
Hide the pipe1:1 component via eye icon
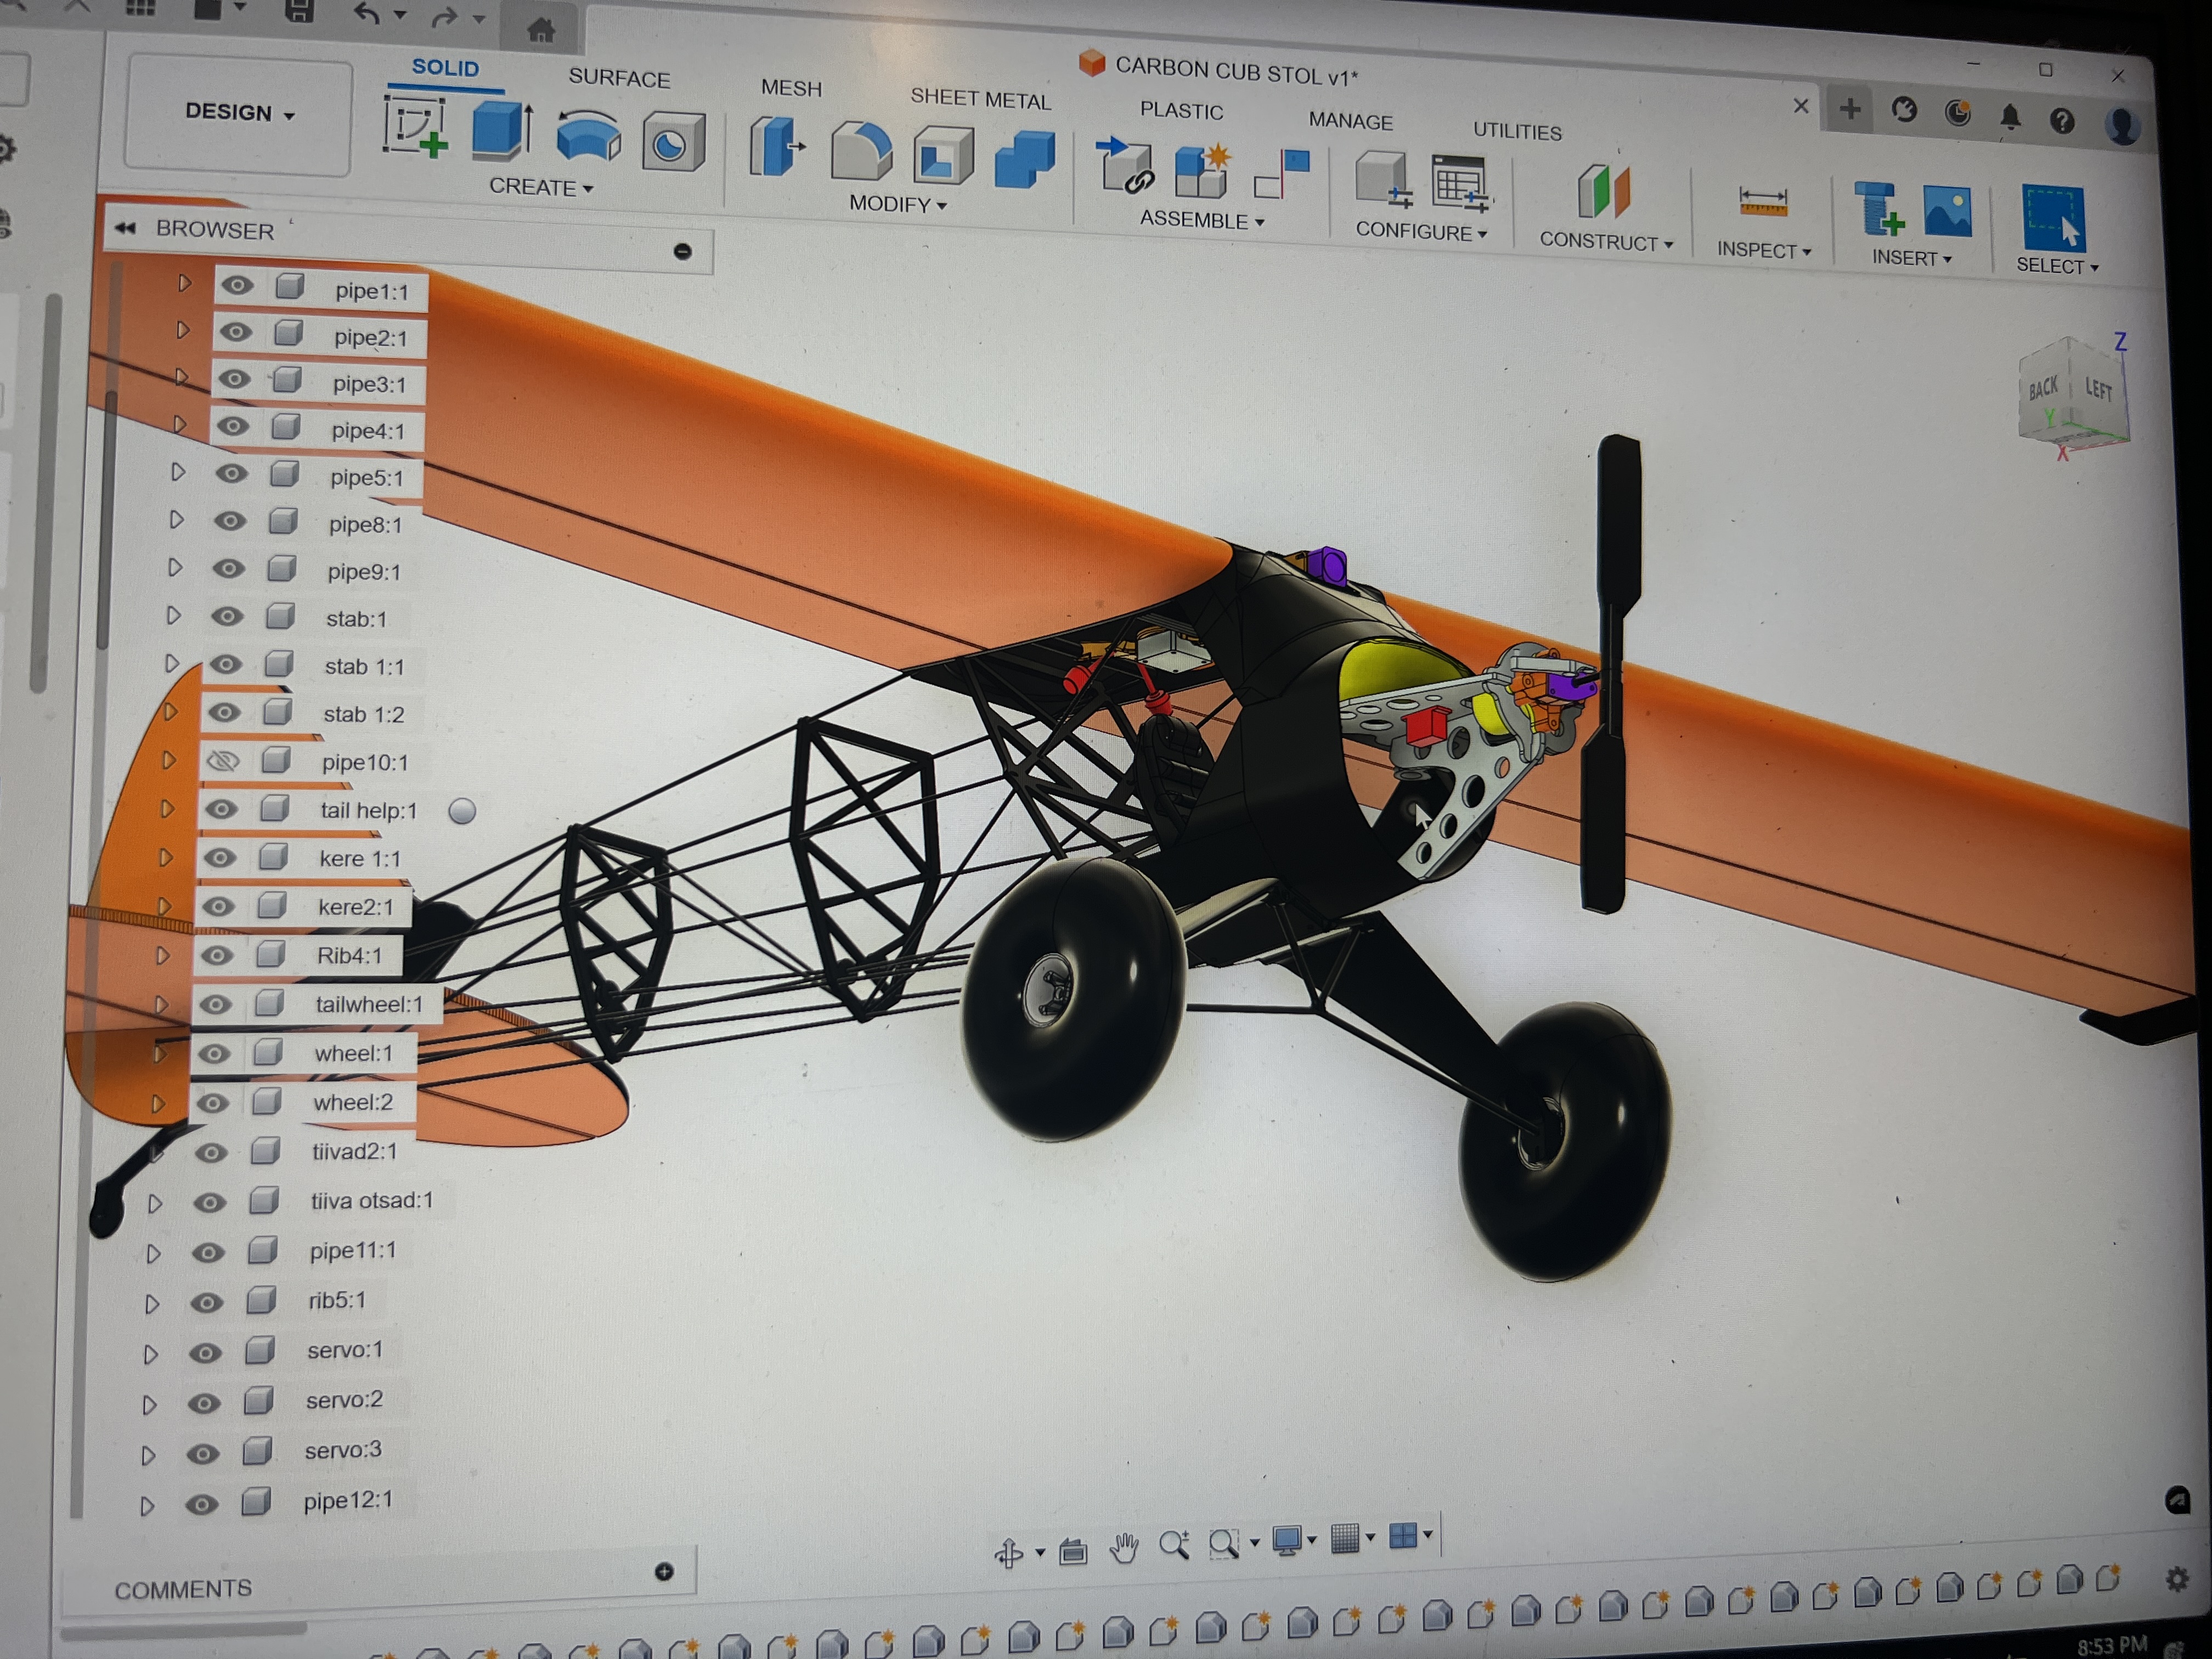coord(237,286)
